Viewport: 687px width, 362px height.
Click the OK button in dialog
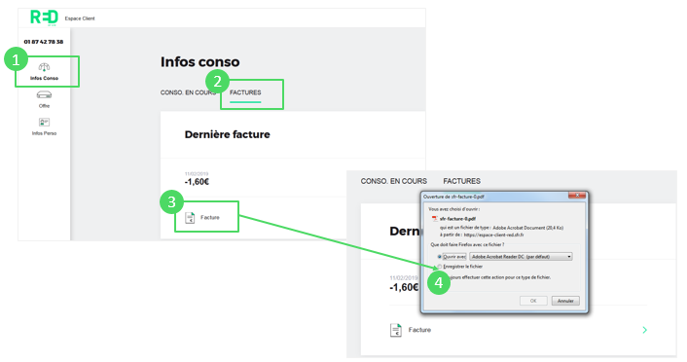(x=533, y=301)
